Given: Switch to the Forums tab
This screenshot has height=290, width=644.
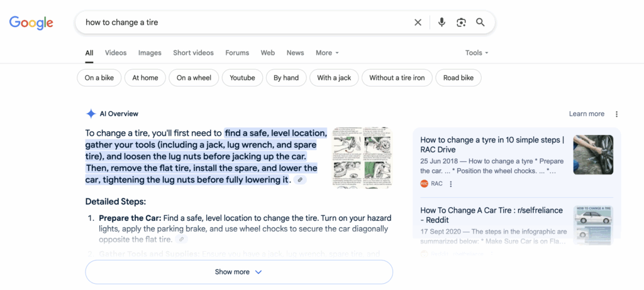Looking at the screenshot, I should 237,53.
